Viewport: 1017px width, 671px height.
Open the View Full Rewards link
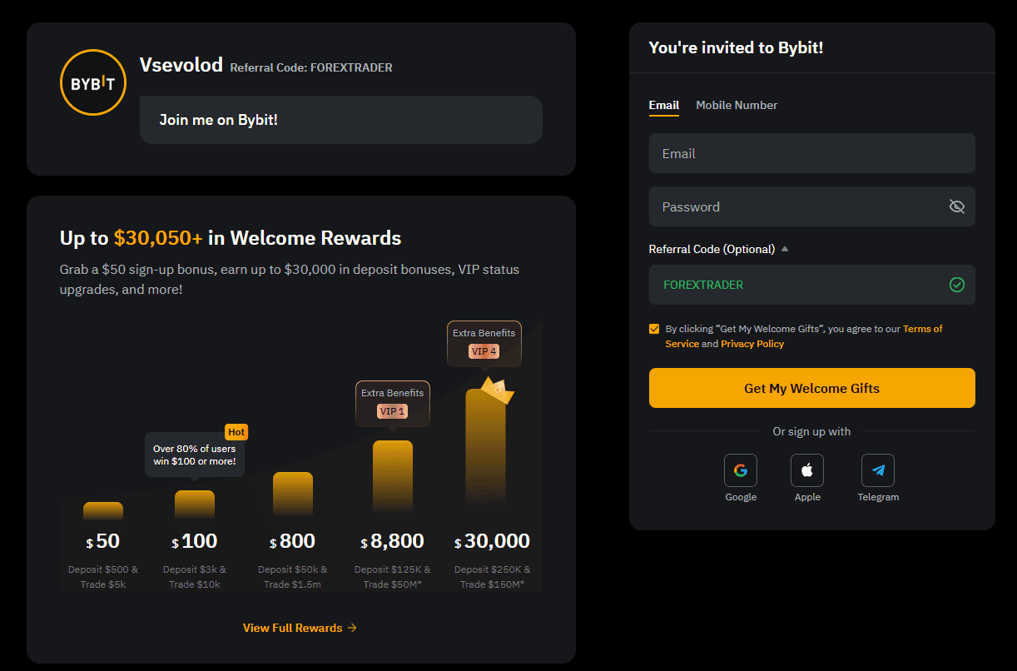pos(300,628)
